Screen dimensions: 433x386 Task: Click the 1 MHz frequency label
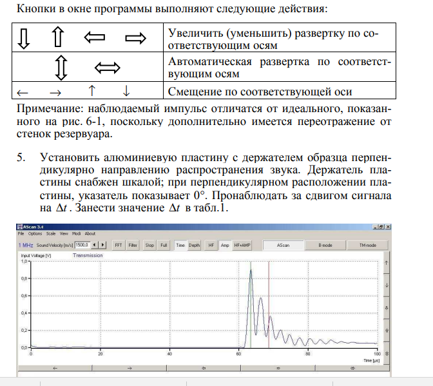point(26,245)
